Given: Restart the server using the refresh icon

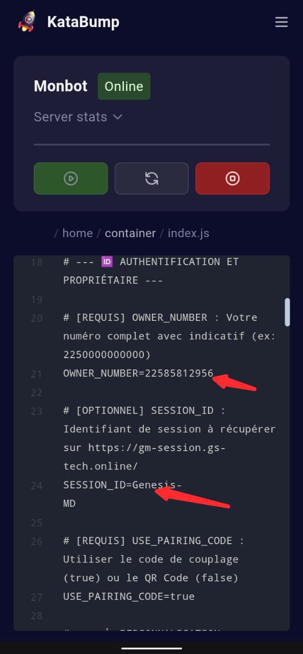Looking at the screenshot, I should (151, 178).
